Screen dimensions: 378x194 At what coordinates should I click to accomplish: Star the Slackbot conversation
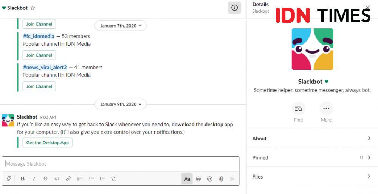coord(33,8)
